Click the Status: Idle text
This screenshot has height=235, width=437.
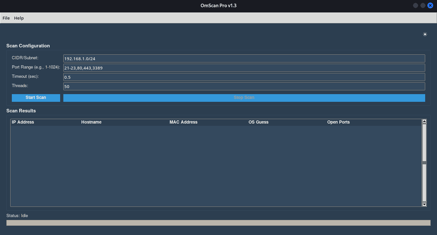coord(17,216)
